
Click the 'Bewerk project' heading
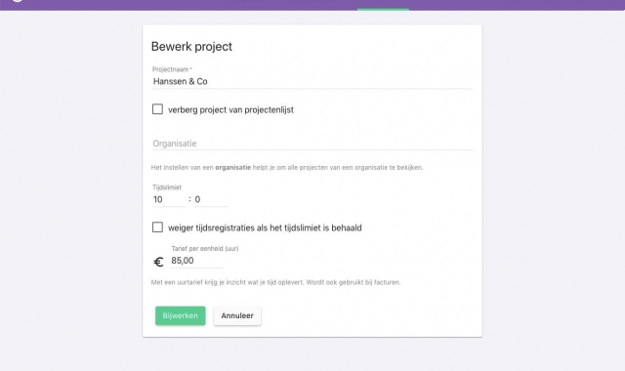point(191,47)
